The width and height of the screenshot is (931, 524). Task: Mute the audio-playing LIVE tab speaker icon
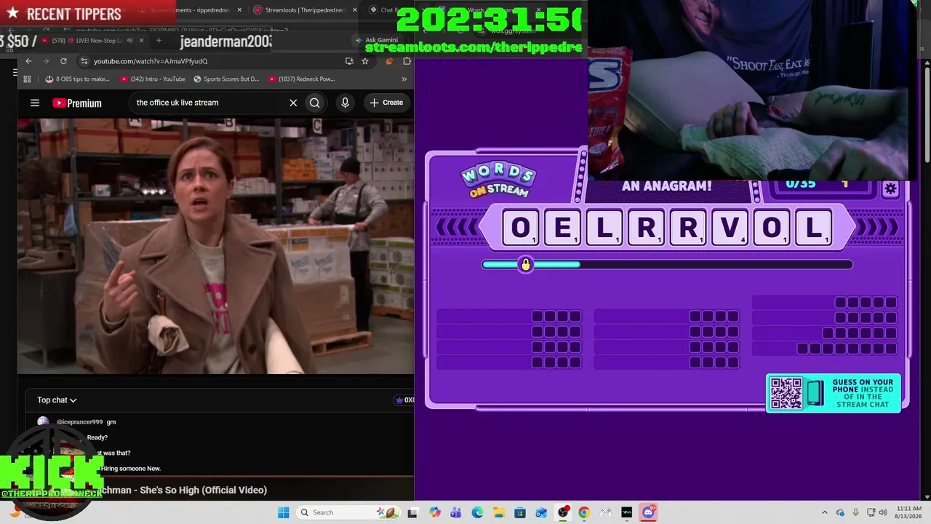pos(129,40)
